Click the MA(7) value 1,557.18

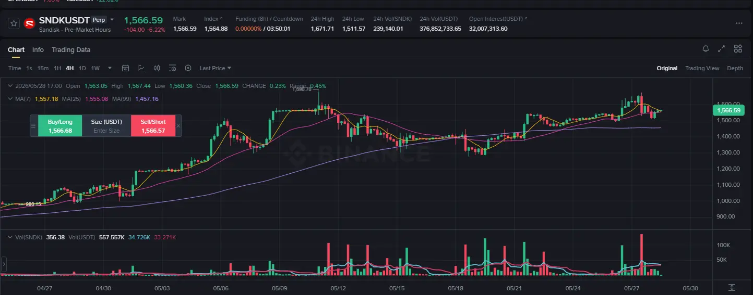tap(46, 99)
